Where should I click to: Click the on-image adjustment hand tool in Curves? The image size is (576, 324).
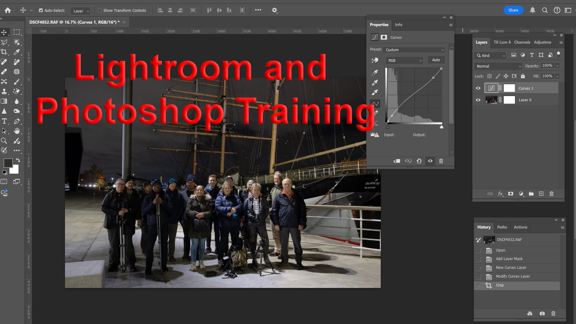pyautogui.click(x=375, y=60)
